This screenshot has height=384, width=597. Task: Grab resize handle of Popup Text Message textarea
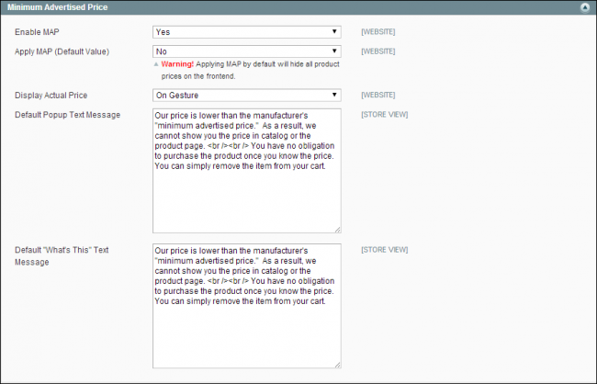coord(338,230)
